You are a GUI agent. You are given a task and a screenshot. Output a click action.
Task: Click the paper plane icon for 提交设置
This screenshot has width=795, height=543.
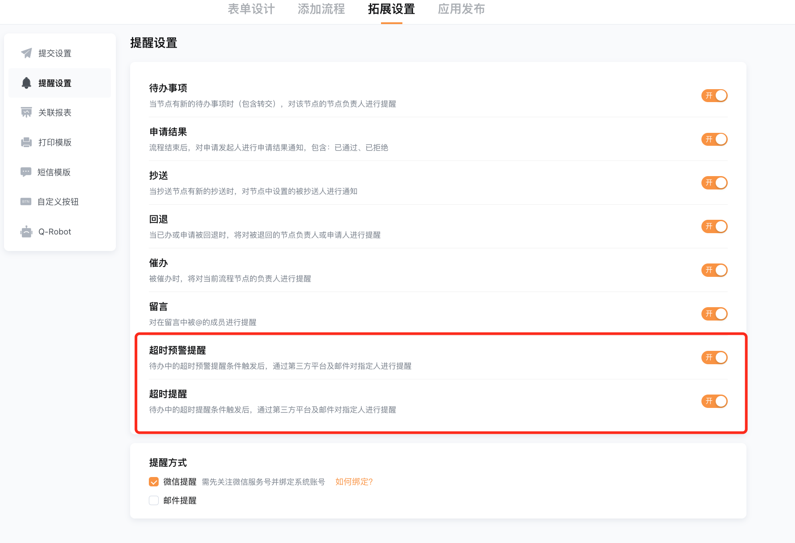tap(26, 53)
